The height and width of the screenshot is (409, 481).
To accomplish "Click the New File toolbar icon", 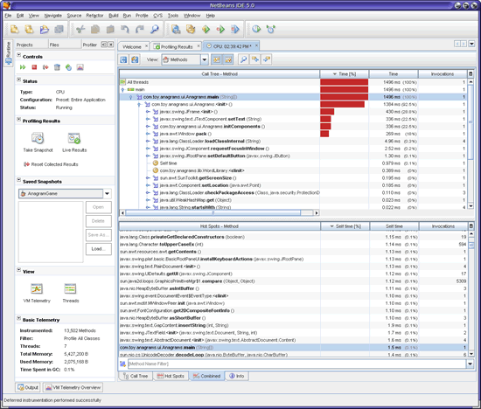I will click(x=29, y=29).
